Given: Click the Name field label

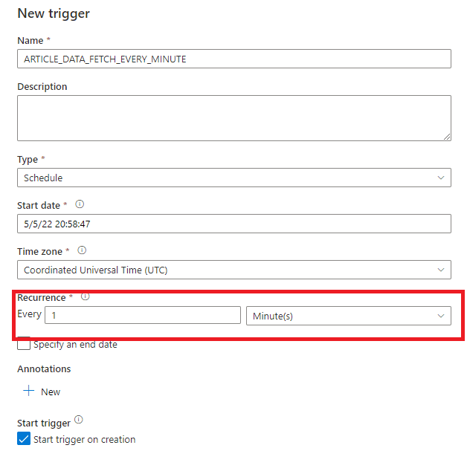Looking at the screenshot, I should (x=30, y=40).
